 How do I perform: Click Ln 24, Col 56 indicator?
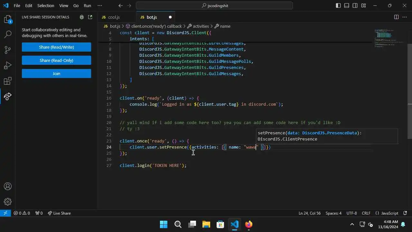pyautogui.click(x=310, y=213)
